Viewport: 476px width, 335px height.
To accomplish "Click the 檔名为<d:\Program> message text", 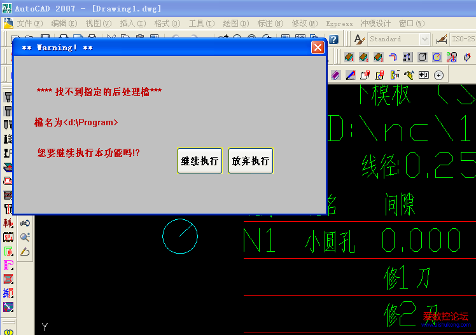I will click(76, 122).
